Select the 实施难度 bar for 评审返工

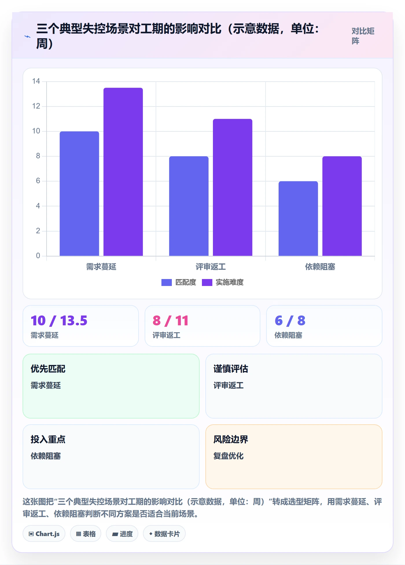click(x=233, y=187)
